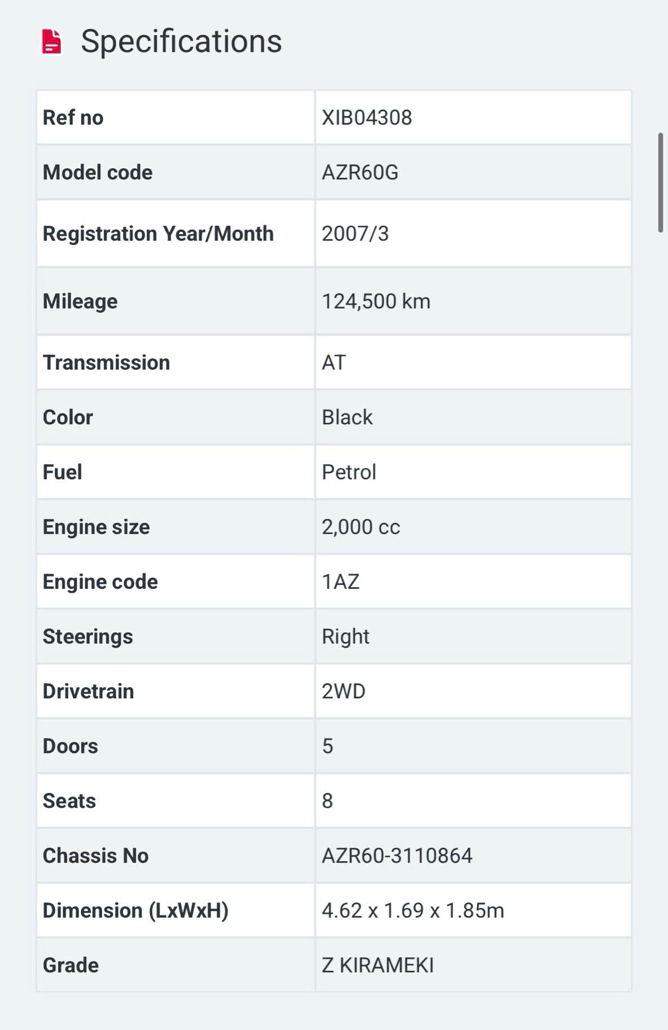Click the Specifications heading text
The height and width of the screenshot is (1030, 668).
pos(181,42)
